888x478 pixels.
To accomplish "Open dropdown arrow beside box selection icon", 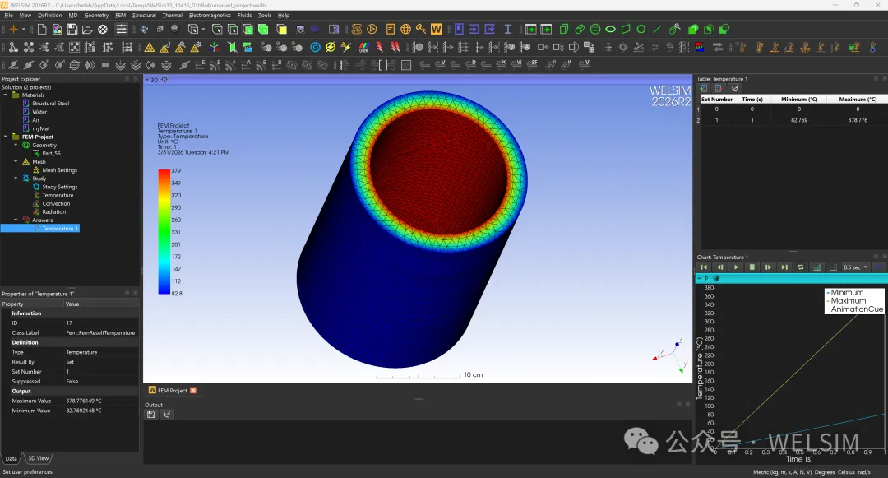I will [x=203, y=29].
